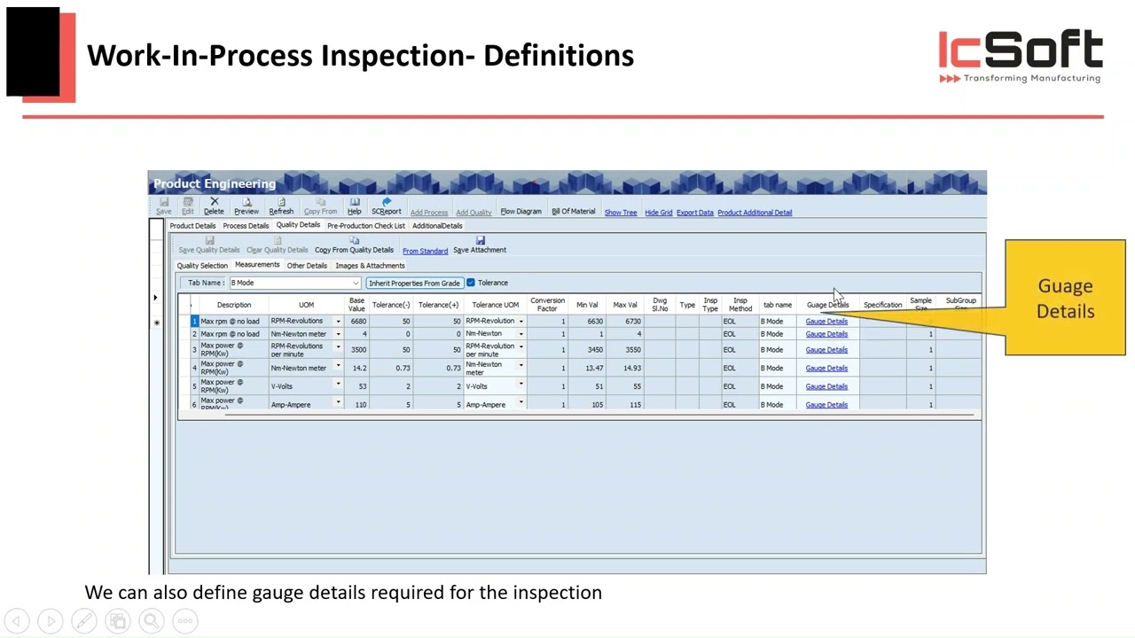The height and width of the screenshot is (638, 1135).
Task: Click the Add Quality button
Action: click(x=474, y=213)
